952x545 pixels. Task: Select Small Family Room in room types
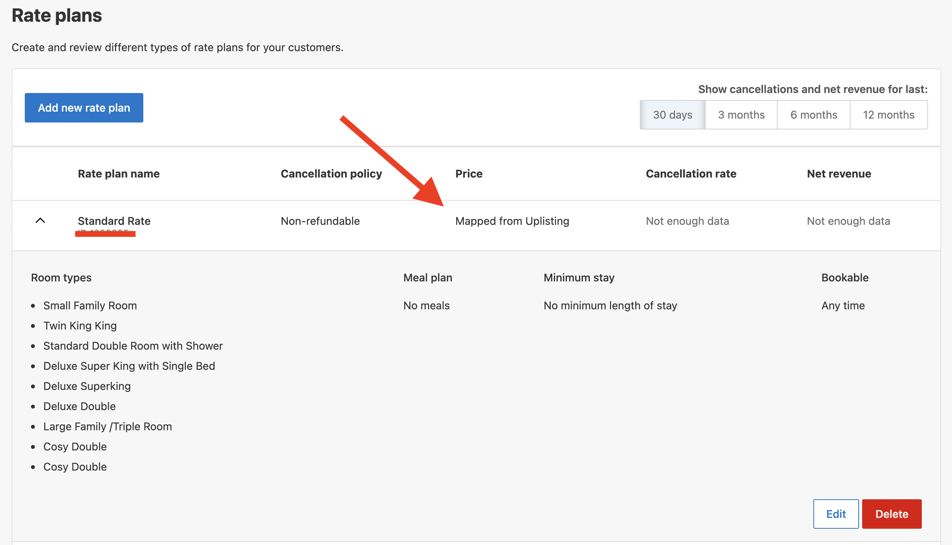[90, 305]
